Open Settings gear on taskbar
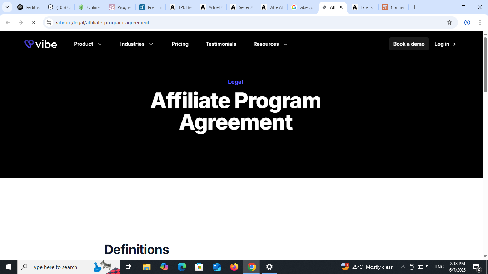 tap(269, 267)
